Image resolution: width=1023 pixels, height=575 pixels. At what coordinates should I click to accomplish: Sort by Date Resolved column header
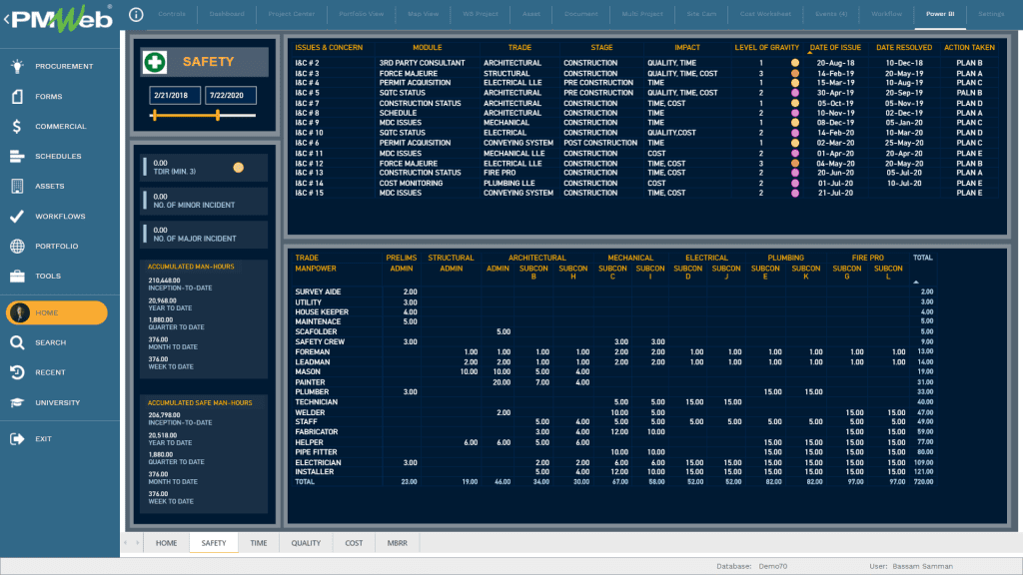coord(904,48)
